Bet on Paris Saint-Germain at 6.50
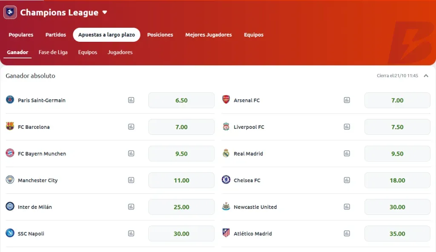 click(181, 100)
